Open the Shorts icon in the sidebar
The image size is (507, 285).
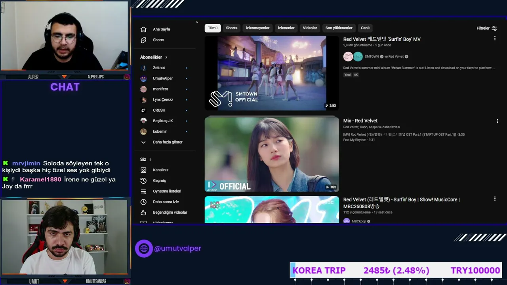(143, 40)
